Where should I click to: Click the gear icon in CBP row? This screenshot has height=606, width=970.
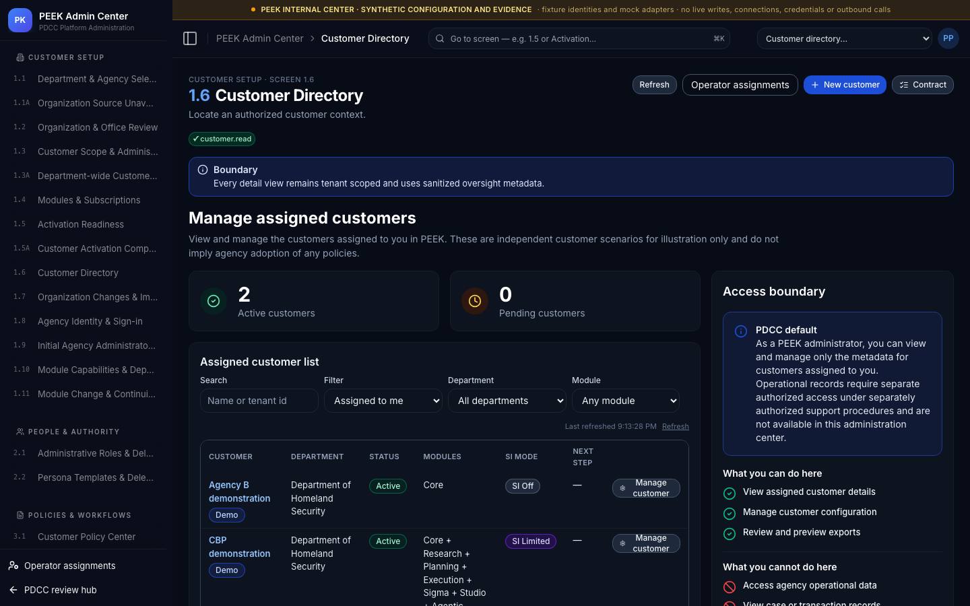(622, 543)
